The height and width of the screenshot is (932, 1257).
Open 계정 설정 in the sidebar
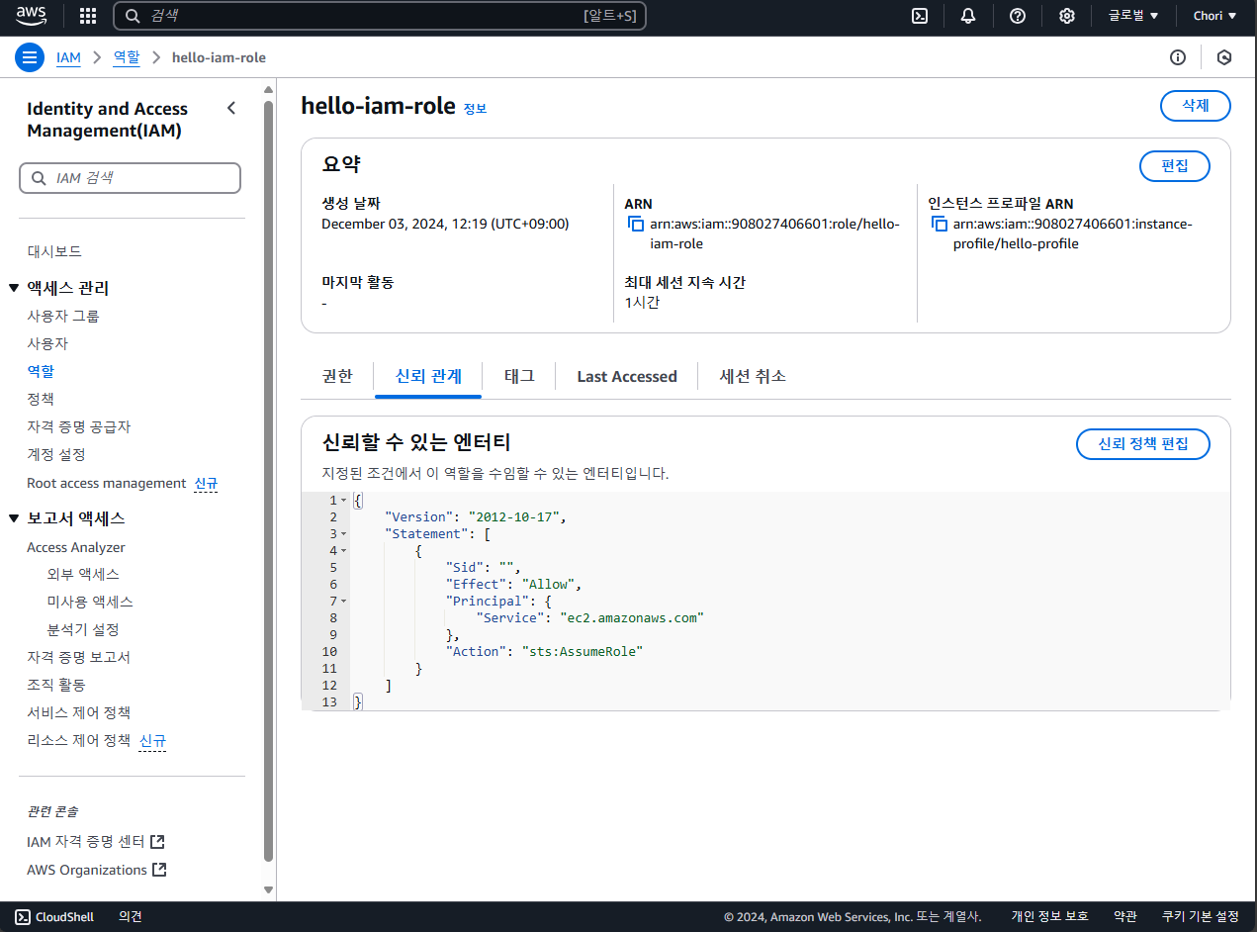click(x=56, y=454)
